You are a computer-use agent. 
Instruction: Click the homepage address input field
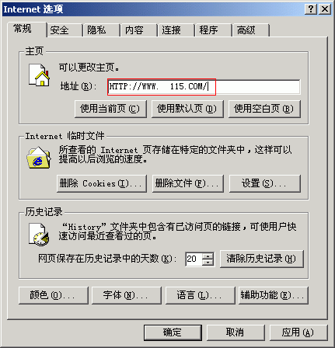coord(204,87)
